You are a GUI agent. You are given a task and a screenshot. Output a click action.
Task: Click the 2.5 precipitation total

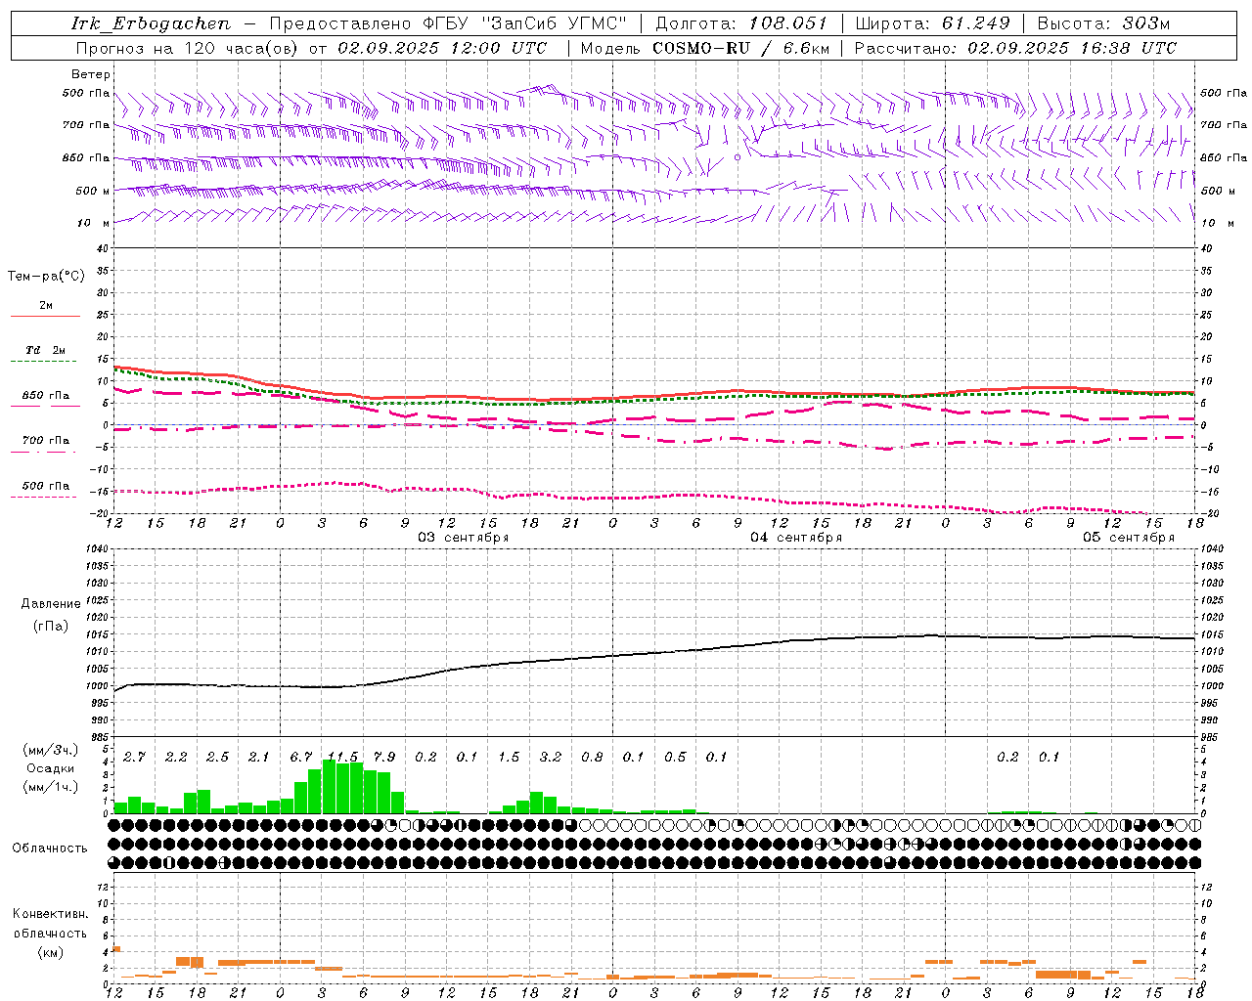[x=217, y=758]
